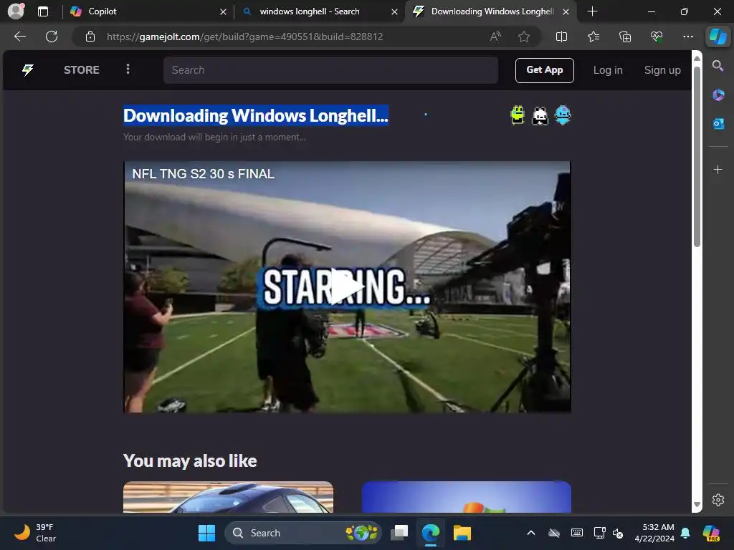The image size is (734, 550).
Task: Open the STORE section
Action: 82,70
